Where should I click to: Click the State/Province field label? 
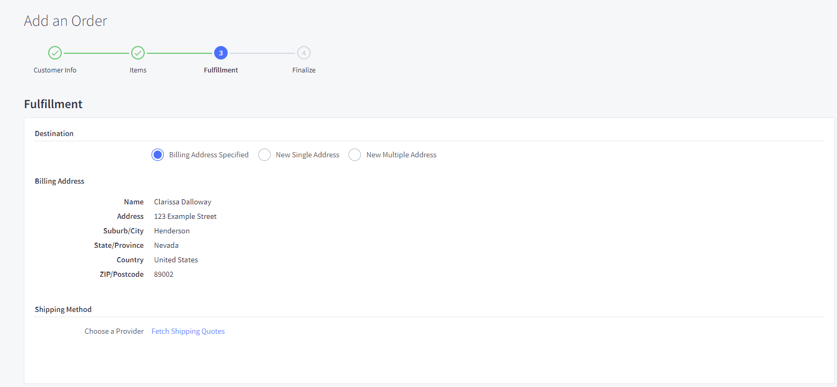119,245
